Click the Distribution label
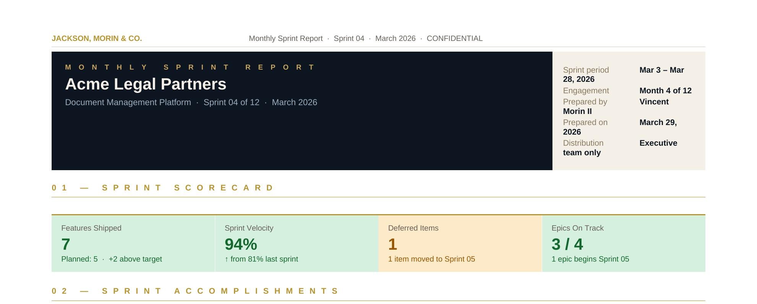The width and height of the screenshot is (757, 304). point(583,143)
